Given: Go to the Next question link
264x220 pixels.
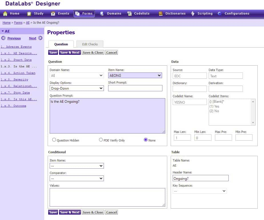Looking at the screenshot, I should point(33,38).
